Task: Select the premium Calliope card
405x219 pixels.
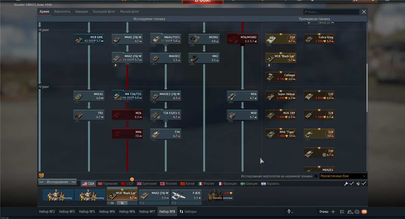Action: (281, 77)
